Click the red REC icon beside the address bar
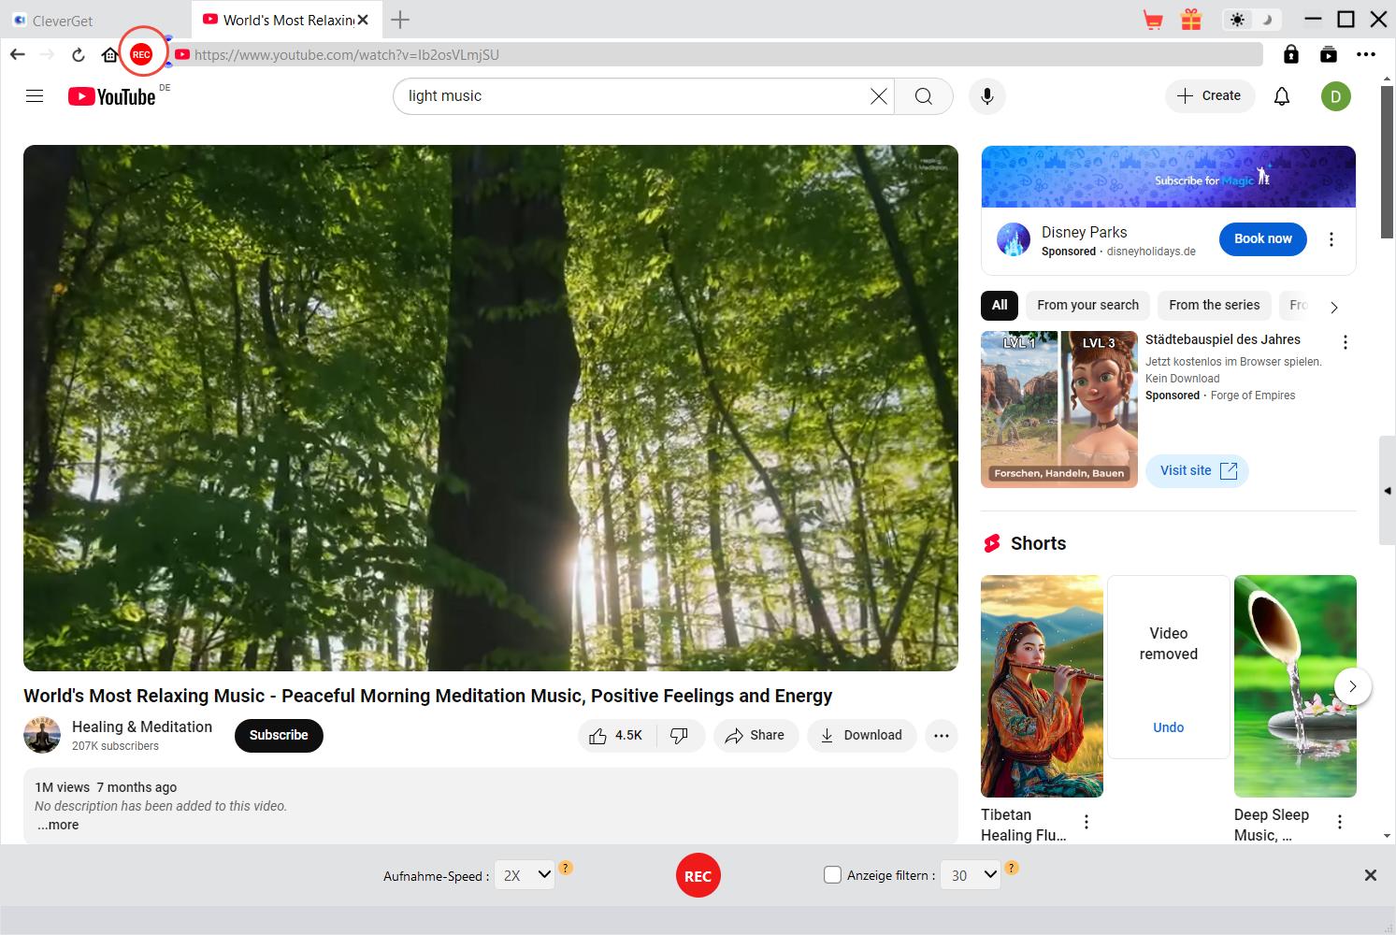Image resolution: width=1396 pixels, height=935 pixels. coord(141,54)
